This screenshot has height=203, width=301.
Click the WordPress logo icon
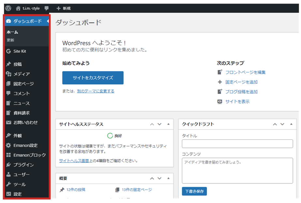8,8
